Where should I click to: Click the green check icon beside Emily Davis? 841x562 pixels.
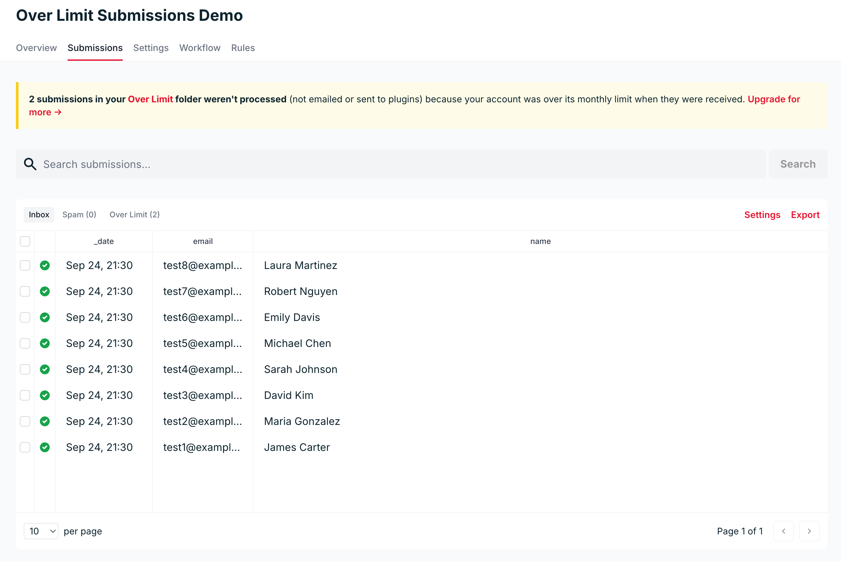45,317
